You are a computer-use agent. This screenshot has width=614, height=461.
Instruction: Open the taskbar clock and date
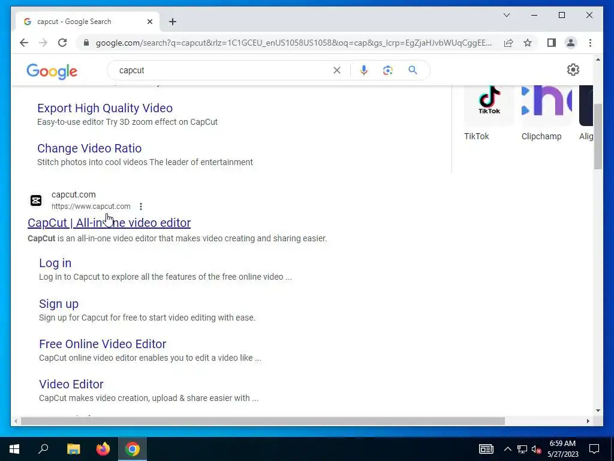(562, 449)
